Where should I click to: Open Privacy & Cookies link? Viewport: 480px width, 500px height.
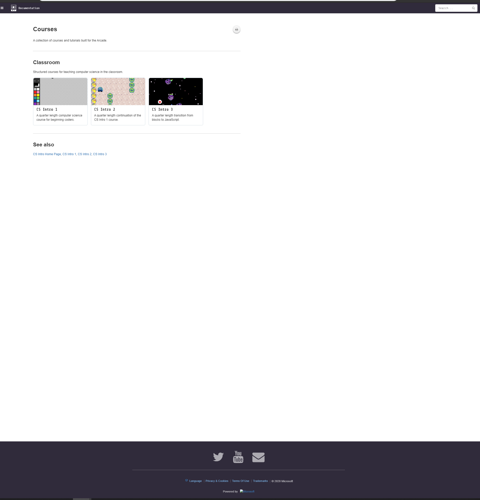coord(217,481)
